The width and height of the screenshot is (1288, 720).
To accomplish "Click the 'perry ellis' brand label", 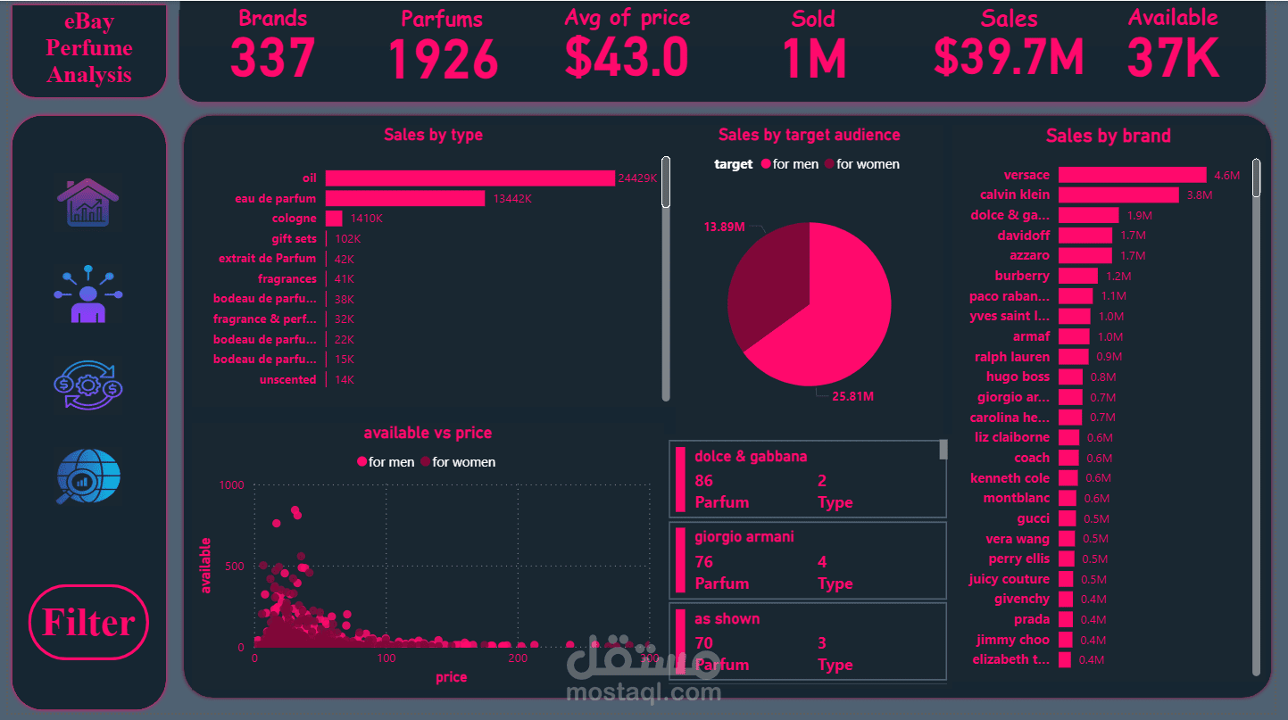I will 1019,559.
